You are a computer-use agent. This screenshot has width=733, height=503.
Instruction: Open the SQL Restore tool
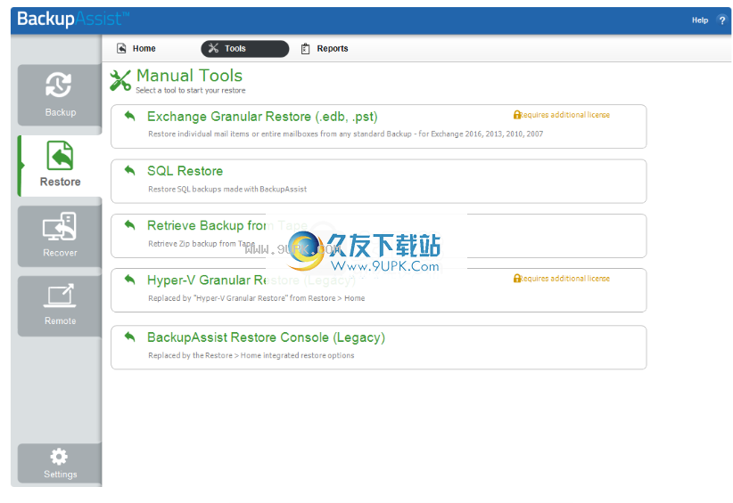pyautogui.click(x=379, y=181)
